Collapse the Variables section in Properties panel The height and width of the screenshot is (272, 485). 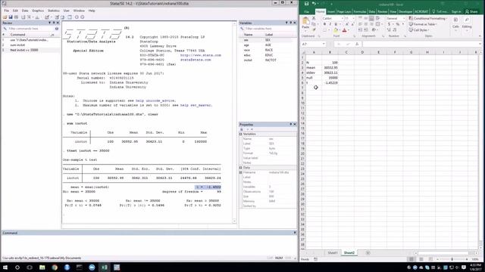(x=241, y=134)
